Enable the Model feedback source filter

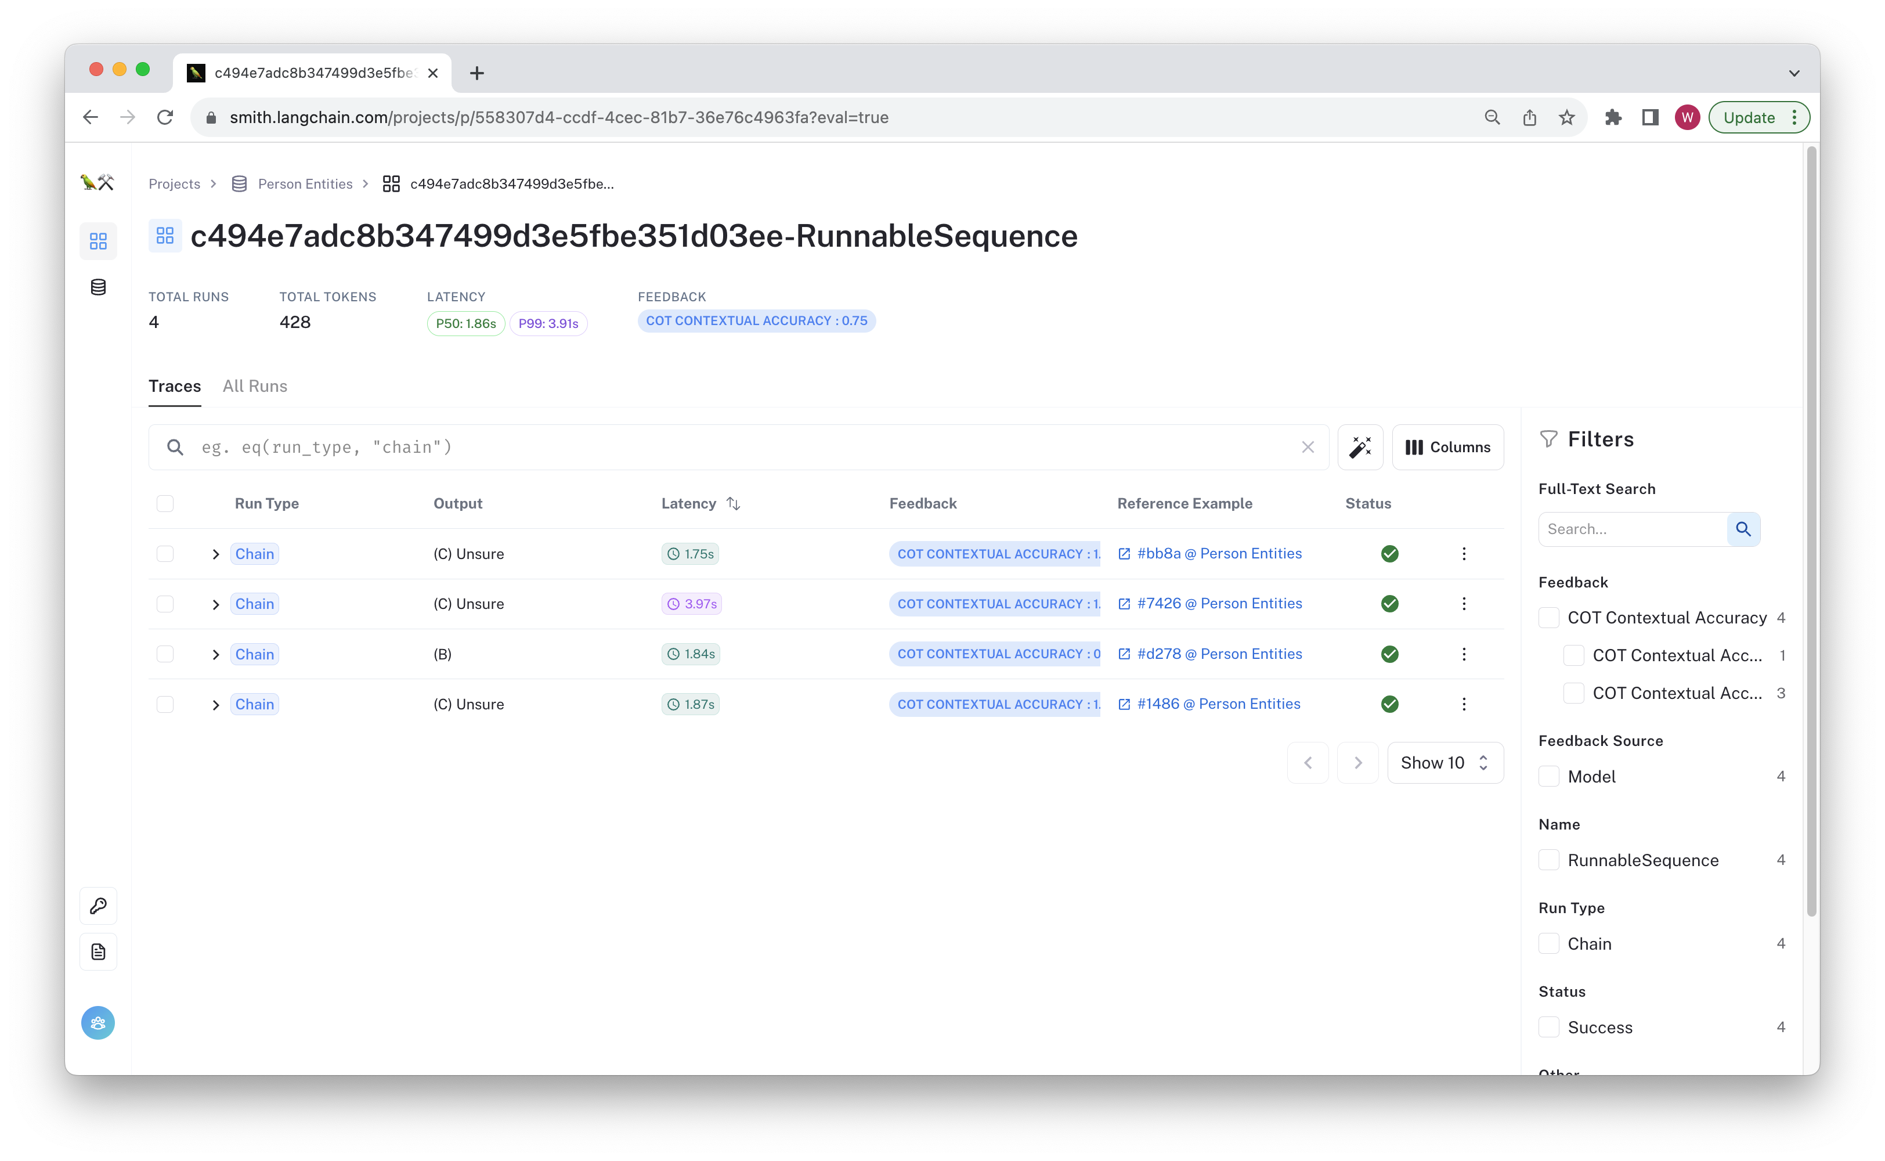tap(1549, 776)
